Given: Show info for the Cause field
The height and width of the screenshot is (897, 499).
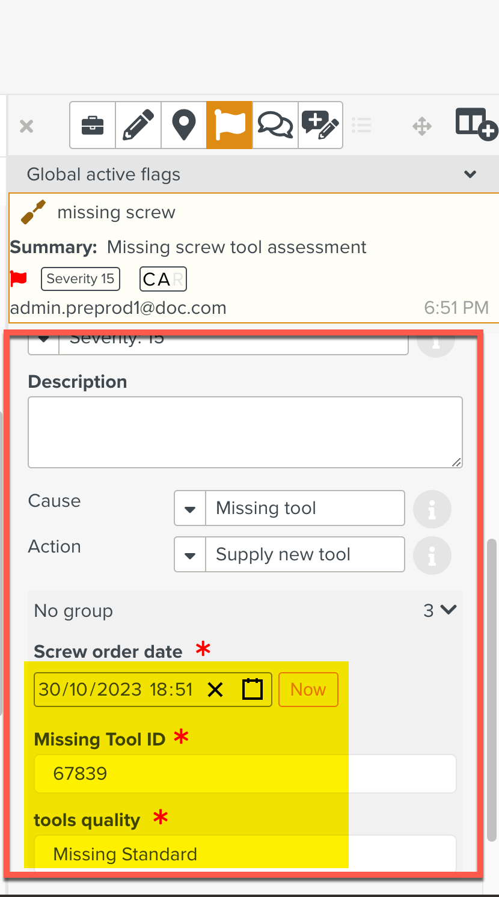Looking at the screenshot, I should [432, 509].
